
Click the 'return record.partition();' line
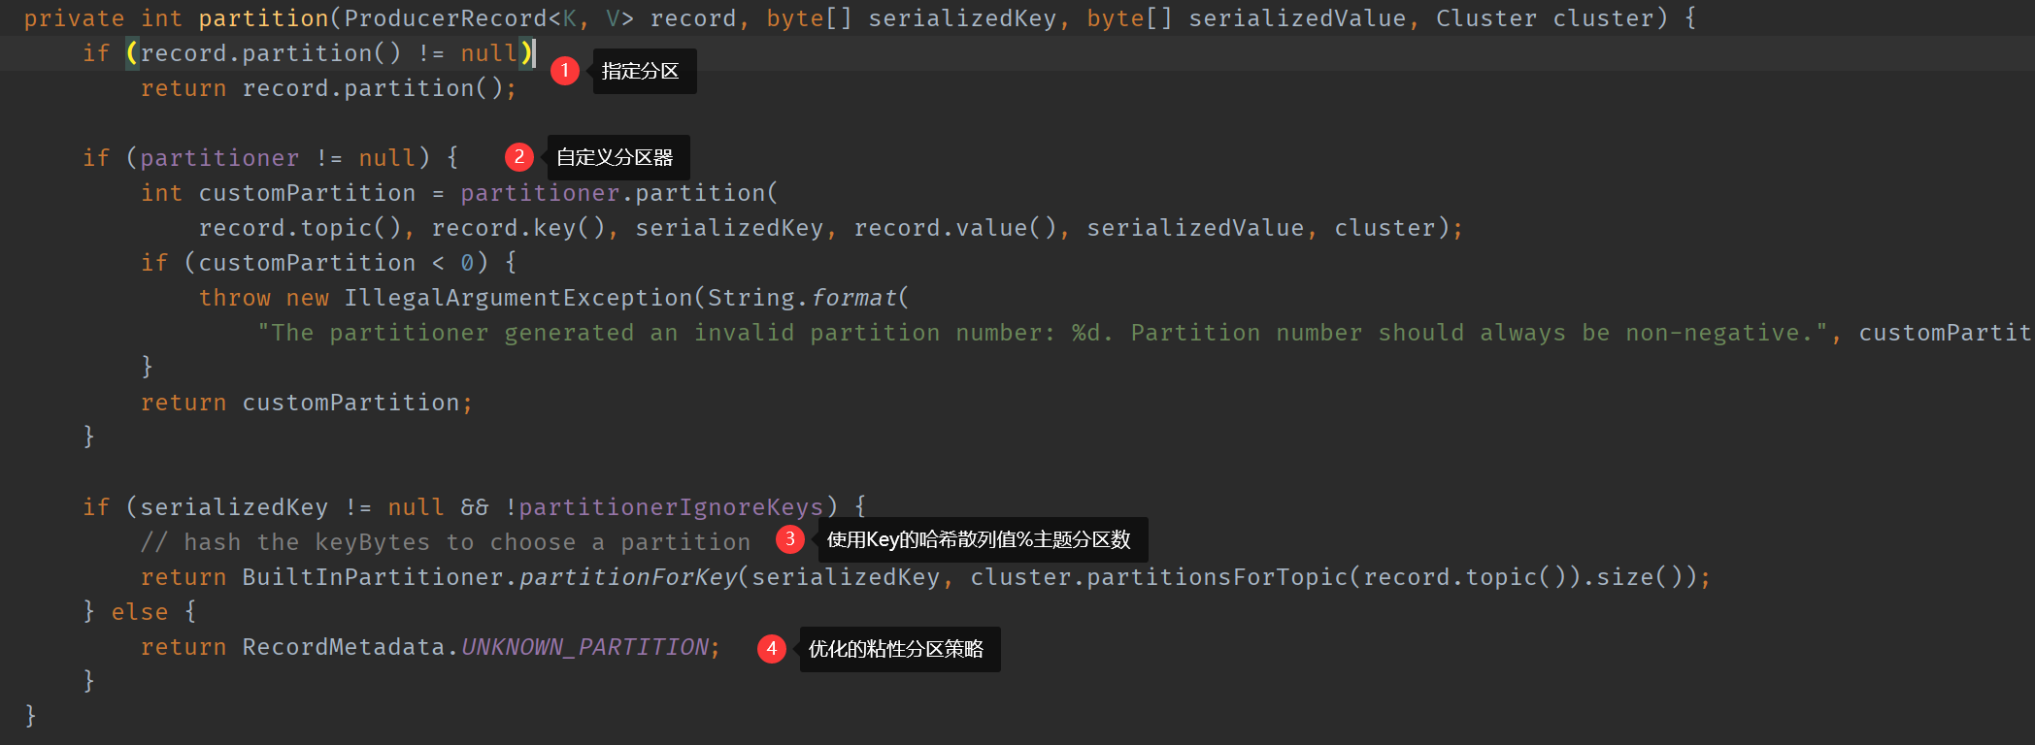328,88
